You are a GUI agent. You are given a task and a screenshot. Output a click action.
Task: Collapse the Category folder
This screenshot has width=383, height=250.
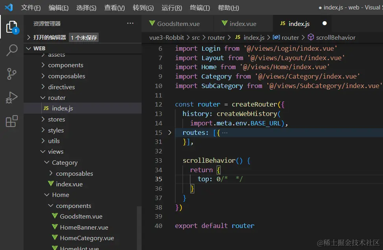click(47, 162)
